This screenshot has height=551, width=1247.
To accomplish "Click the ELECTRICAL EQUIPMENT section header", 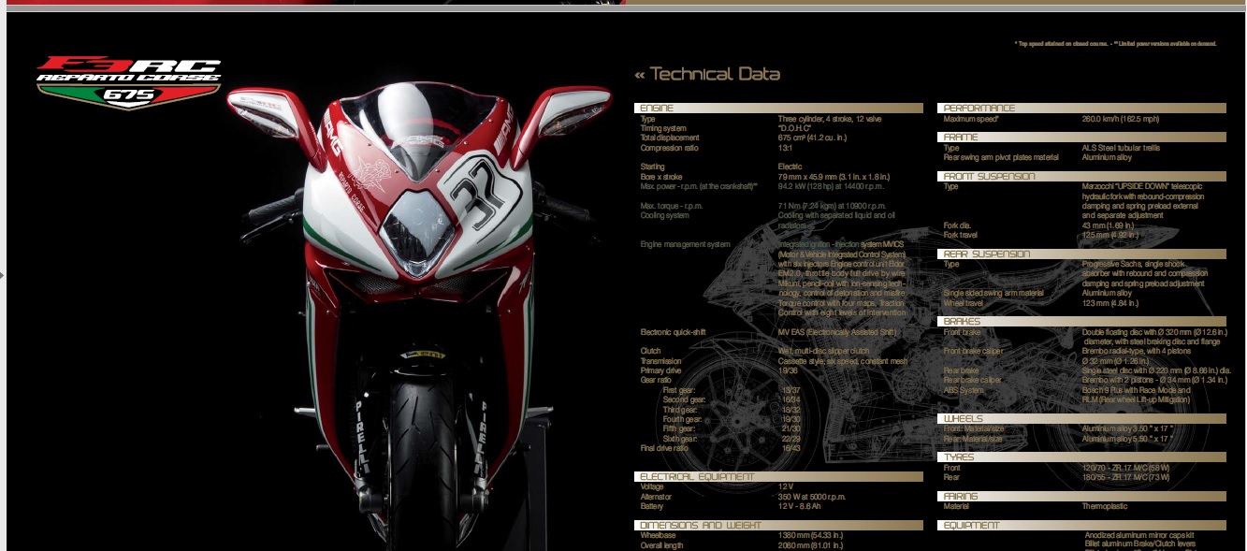I will (778, 477).
